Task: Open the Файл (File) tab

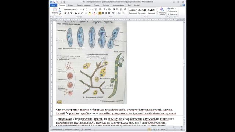Action: coord(53,5)
